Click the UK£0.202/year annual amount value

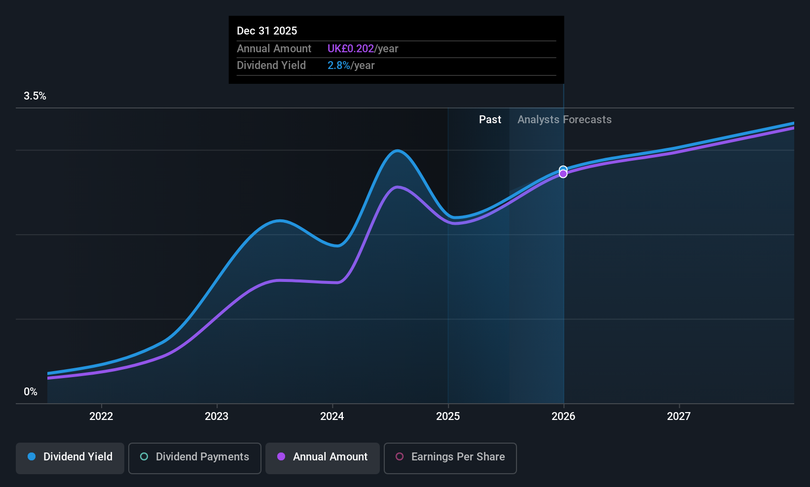(x=363, y=48)
